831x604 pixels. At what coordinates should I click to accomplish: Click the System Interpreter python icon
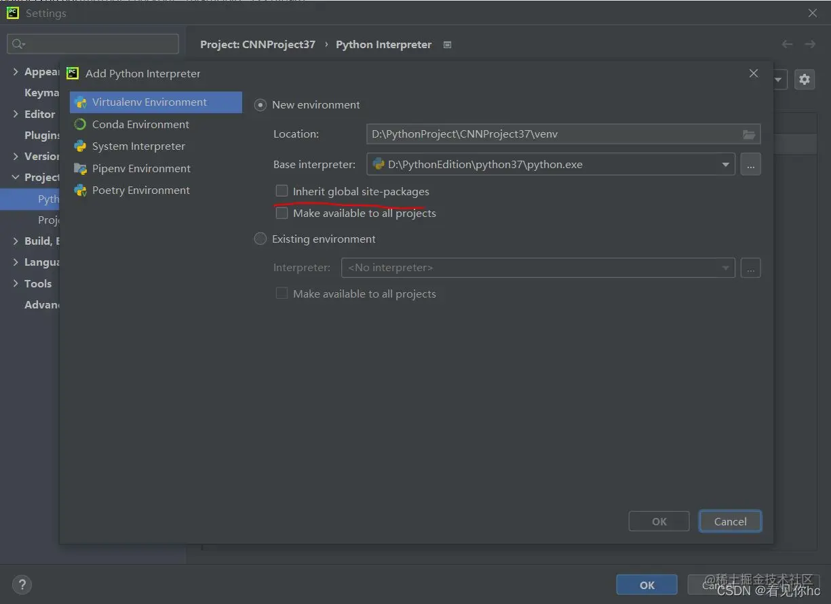coord(80,146)
